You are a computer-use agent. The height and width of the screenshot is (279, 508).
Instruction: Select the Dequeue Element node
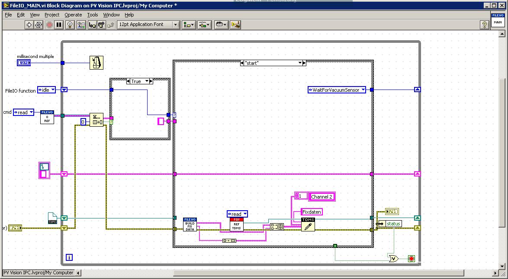tap(96, 119)
